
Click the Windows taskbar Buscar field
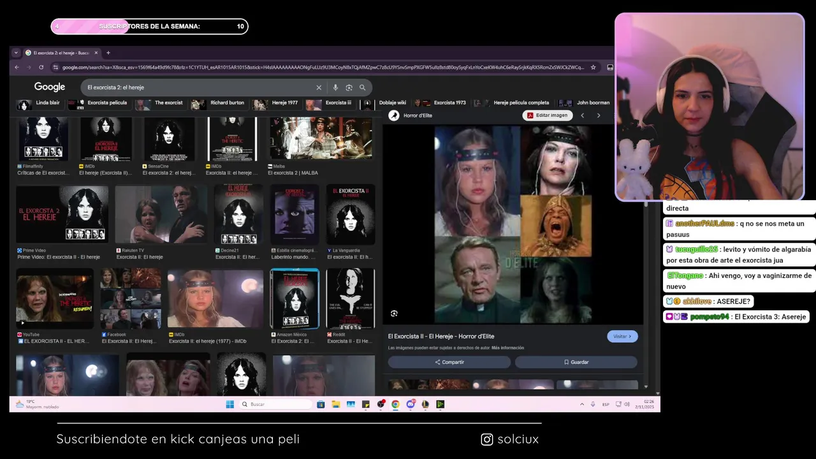click(277, 404)
